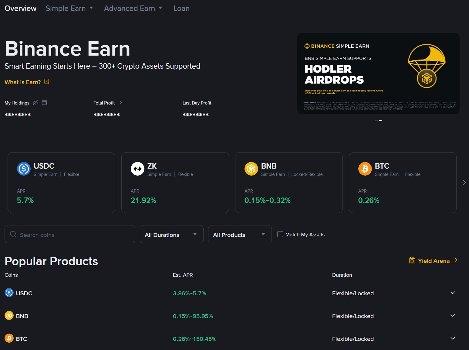Expand the USDC row in Popular Products
This screenshot has width=469, height=350.
453,293
